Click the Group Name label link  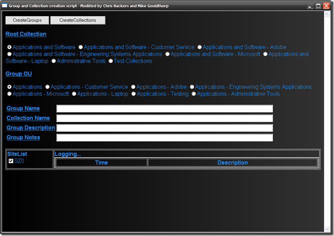pos(23,108)
